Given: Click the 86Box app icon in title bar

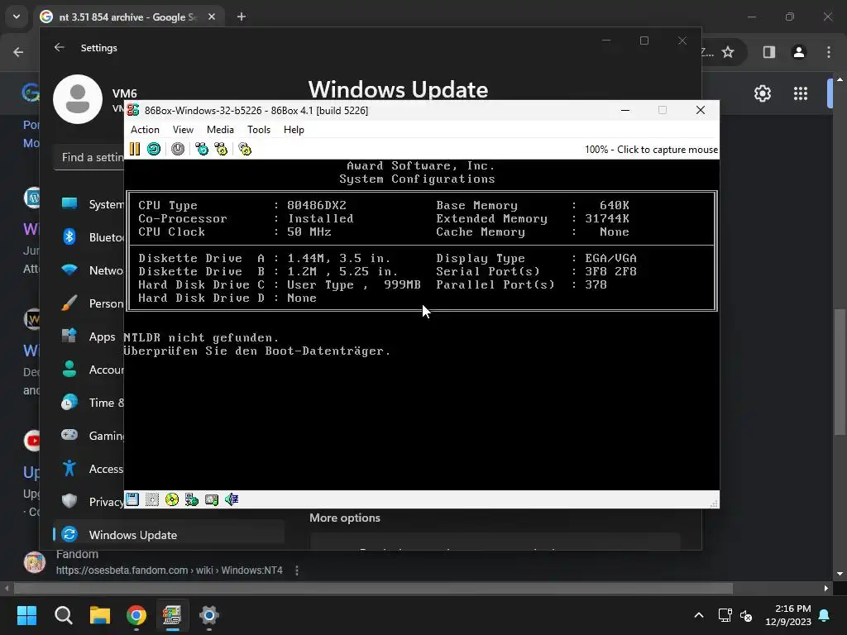Looking at the screenshot, I should (133, 110).
